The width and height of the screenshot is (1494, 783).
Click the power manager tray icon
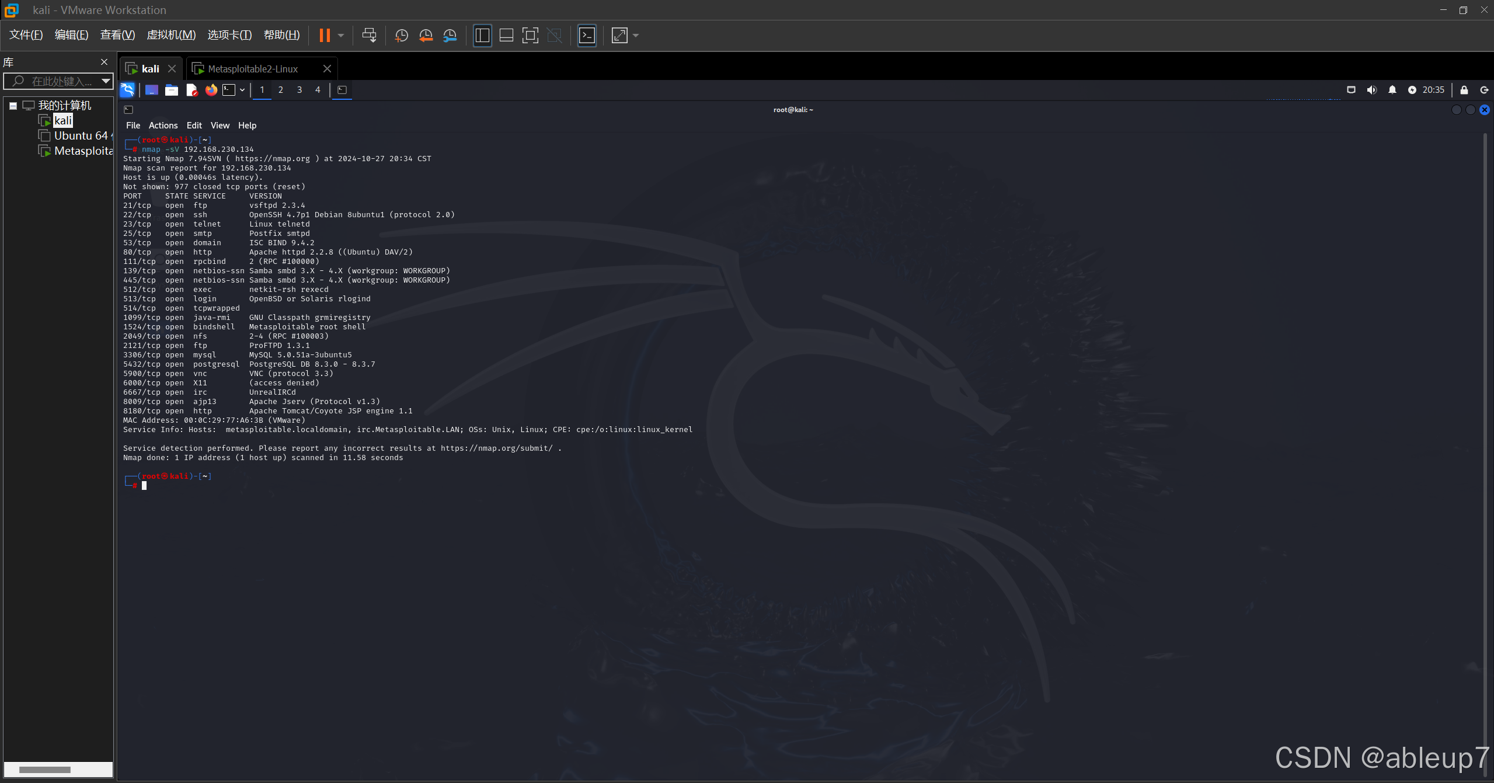pos(1412,90)
